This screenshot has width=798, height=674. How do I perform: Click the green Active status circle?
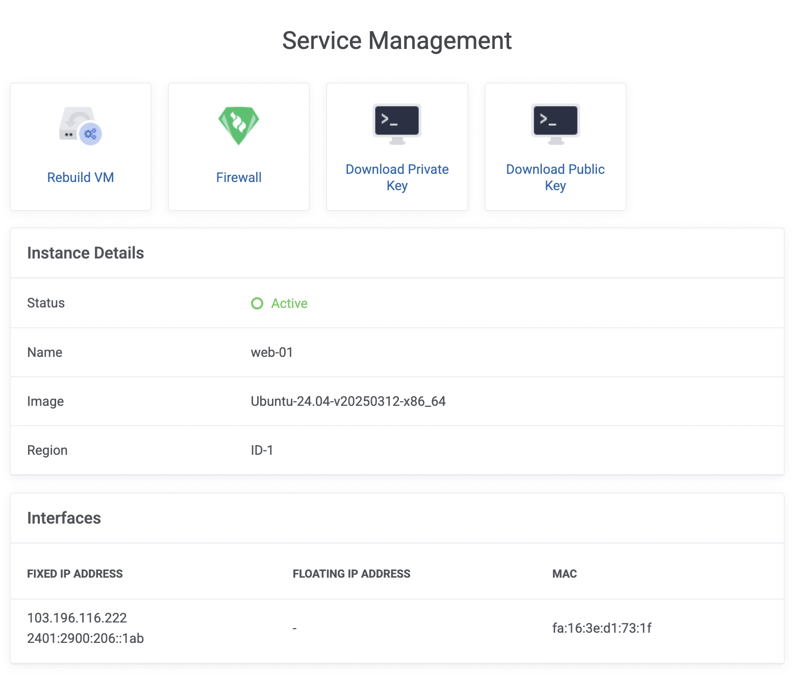tap(257, 303)
